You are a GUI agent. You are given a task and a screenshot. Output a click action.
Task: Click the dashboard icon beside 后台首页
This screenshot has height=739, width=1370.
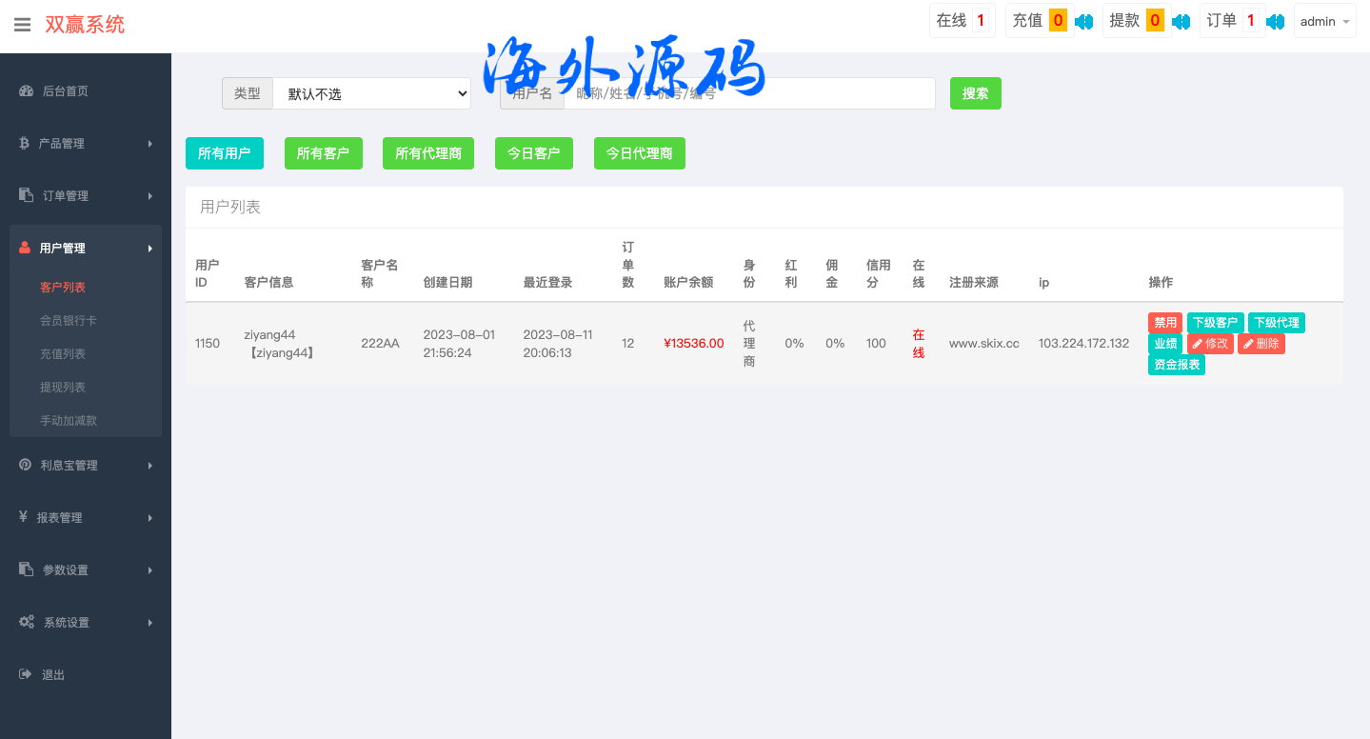point(26,91)
